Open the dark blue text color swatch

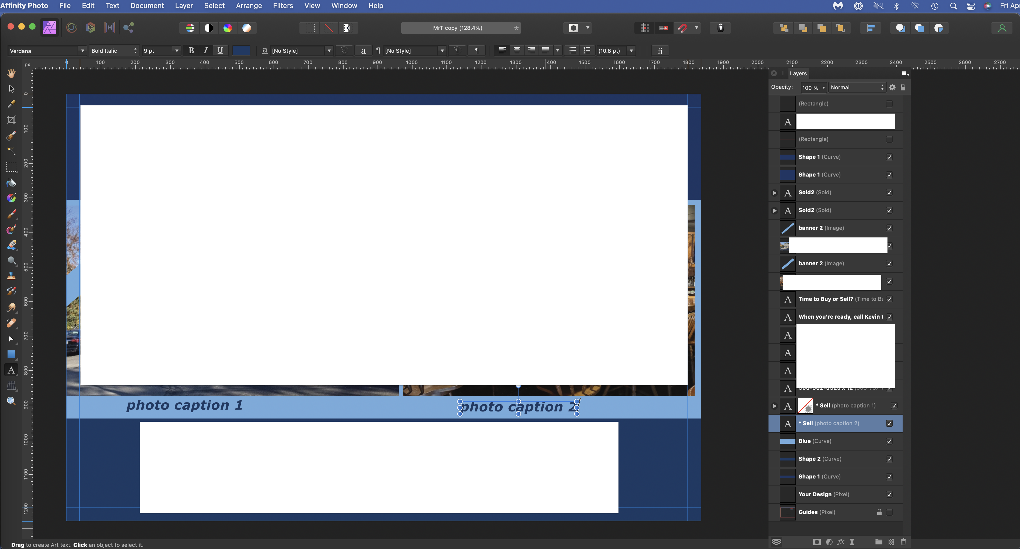tap(241, 50)
